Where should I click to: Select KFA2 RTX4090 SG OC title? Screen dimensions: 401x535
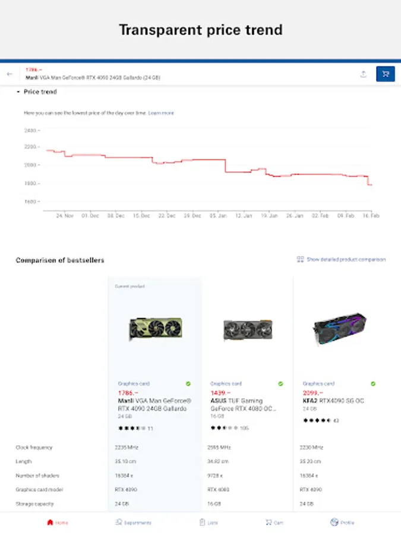pyautogui.click(x=333, y=401)
